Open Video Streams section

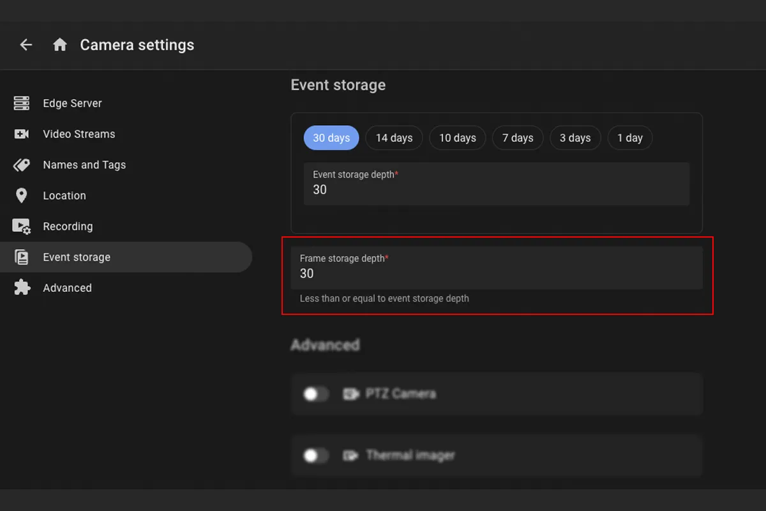click(126, 134)
